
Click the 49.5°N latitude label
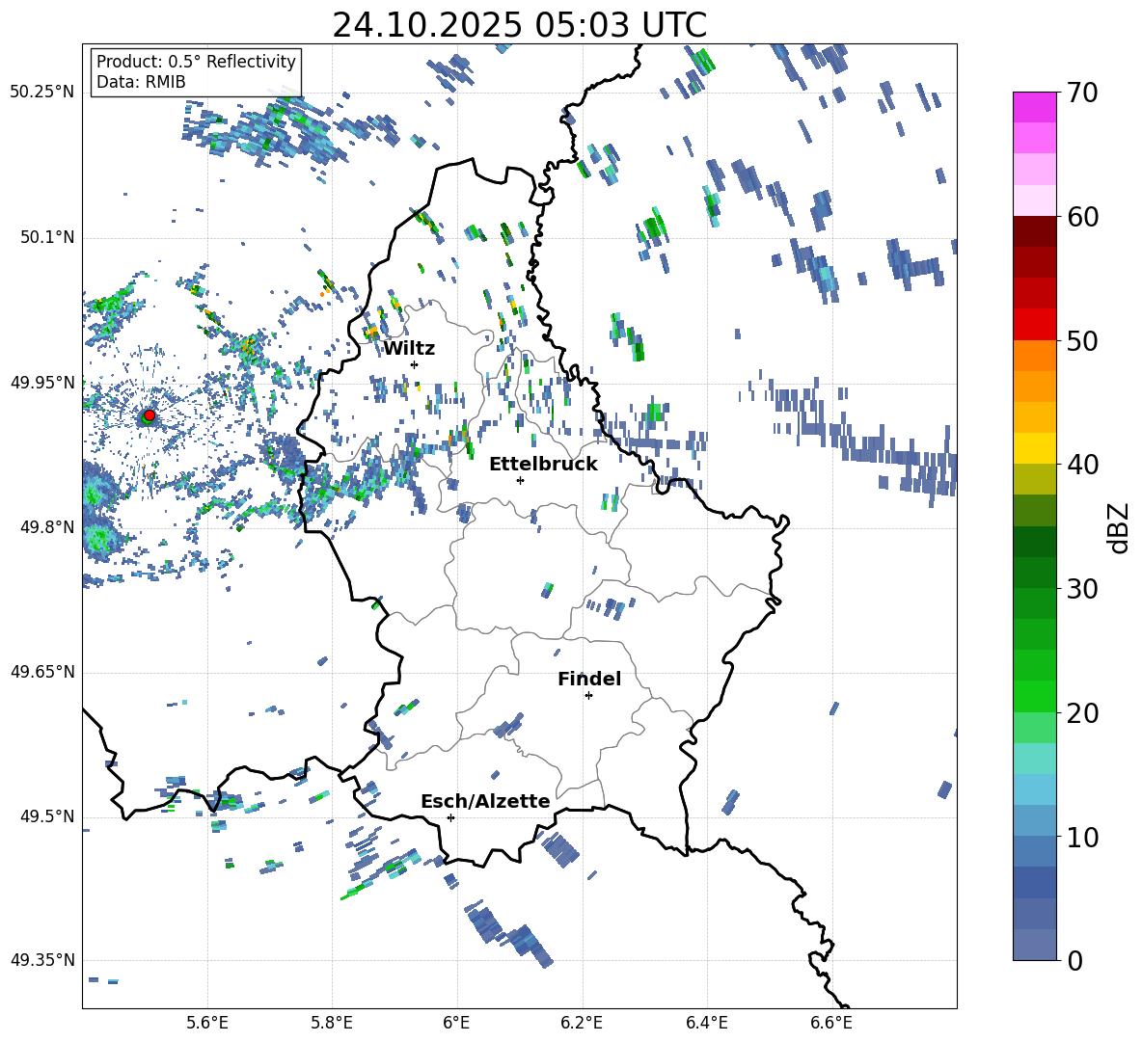tap(47, 815)
